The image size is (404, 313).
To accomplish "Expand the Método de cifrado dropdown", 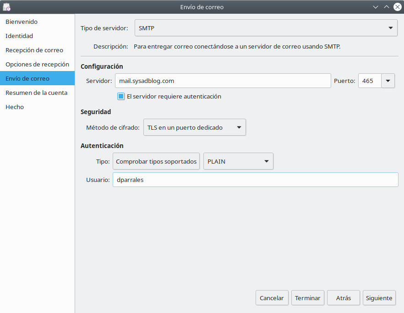I will [x=195, y=127].
